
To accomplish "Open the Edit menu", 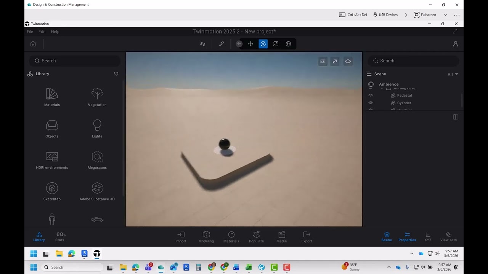I will (42, 32).
